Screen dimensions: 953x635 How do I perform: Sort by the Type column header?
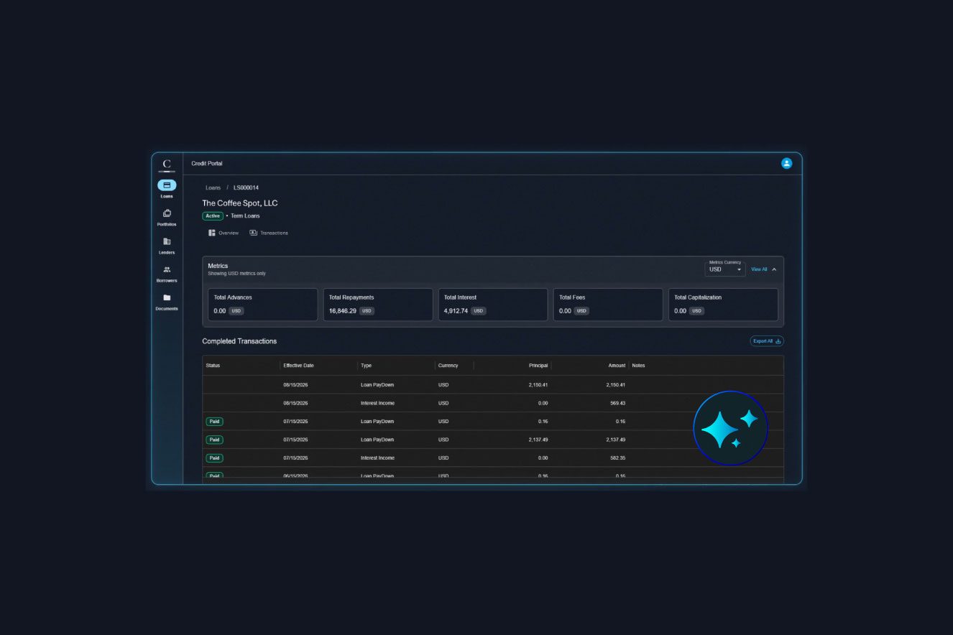point(366,366)
